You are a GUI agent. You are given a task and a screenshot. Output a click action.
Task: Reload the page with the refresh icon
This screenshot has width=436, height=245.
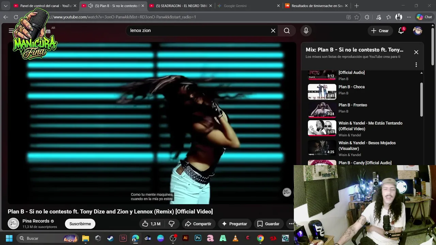coord(16,17)
